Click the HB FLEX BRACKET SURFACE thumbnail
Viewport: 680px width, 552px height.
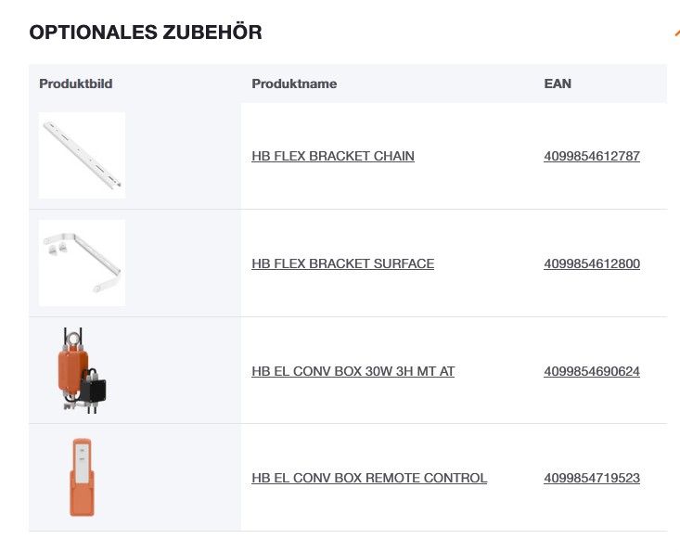(x=82, y=263)
